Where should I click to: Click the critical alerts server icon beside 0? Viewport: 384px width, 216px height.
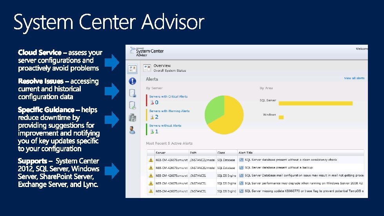[152, 102]
